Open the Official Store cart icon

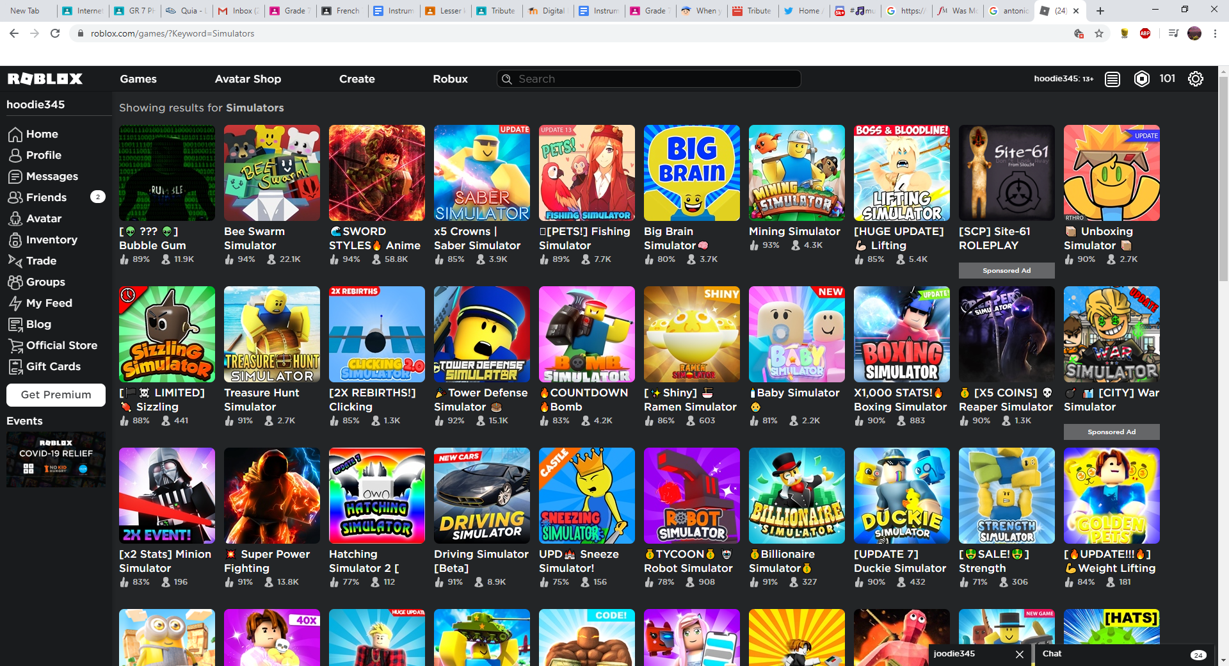click(15, 346)
